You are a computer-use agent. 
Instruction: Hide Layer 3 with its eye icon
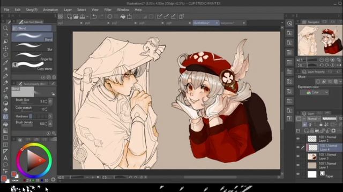click(298, 156)
